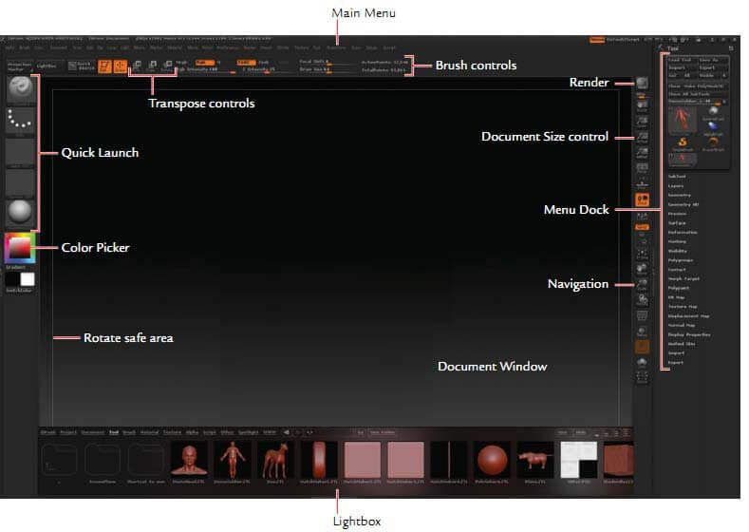Expand the Masking subpalette
Screen dimensions: 749x532
coord(677,241)
